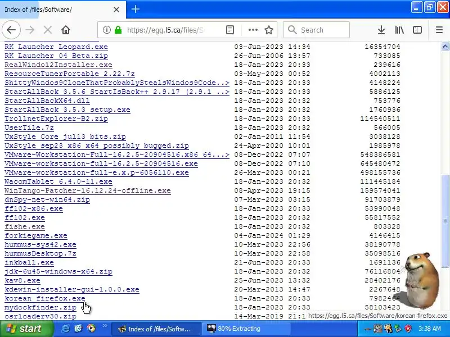Viewport: 450px width, 337px height.
Task: Bookmark this page with the star
Action: pos(269,30)
